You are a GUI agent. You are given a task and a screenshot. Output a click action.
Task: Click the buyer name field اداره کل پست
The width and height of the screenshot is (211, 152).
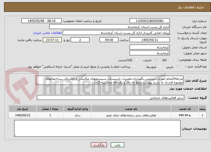[x=110, y=27]
